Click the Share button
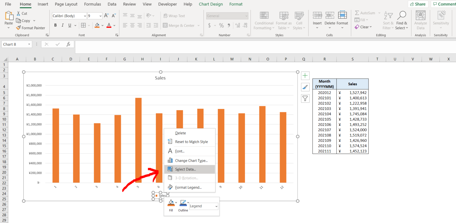The width and height of the screenshot is (456, 223). [418, 4]
